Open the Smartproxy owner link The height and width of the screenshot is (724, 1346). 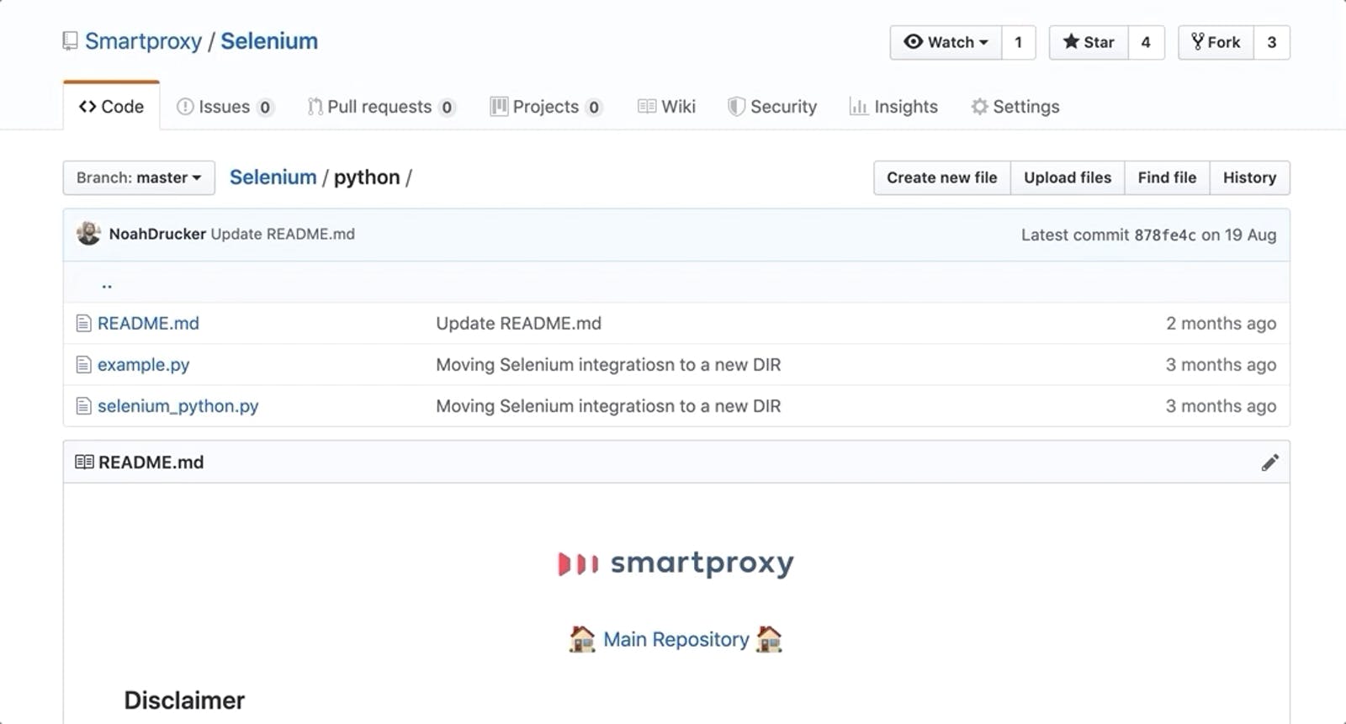click(143, 41)
